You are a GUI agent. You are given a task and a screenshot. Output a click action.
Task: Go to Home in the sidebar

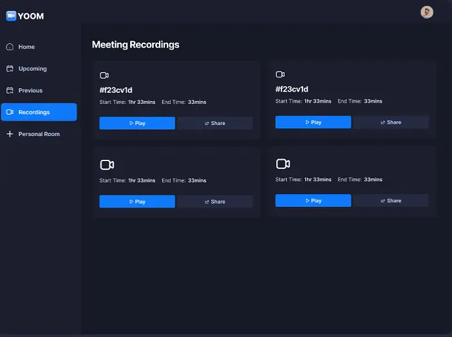[26, 47]
